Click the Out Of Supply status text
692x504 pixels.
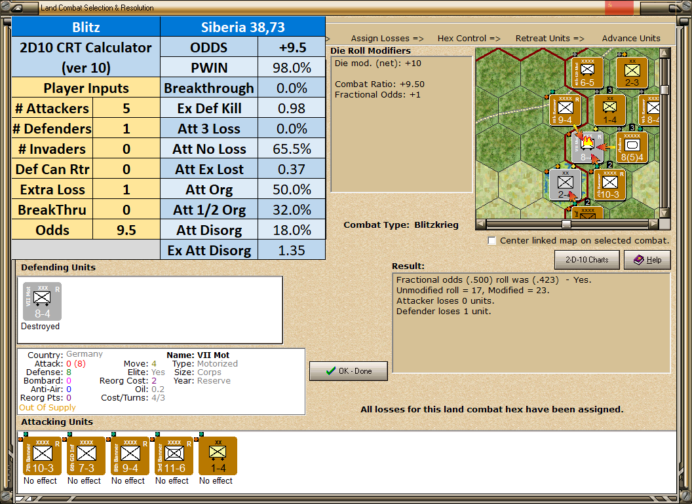(x=47, y=407)
